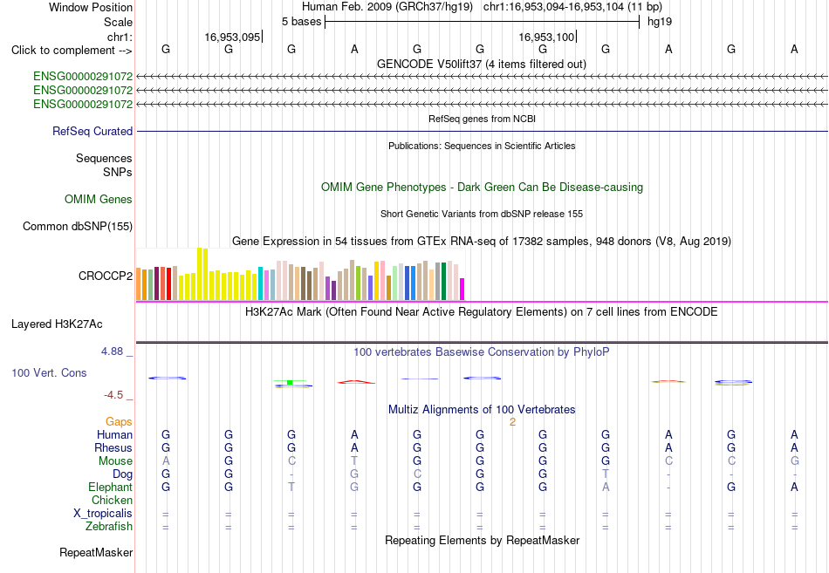Select the Dog species label
The image size is (829, 573).
[x=122, y=474]
